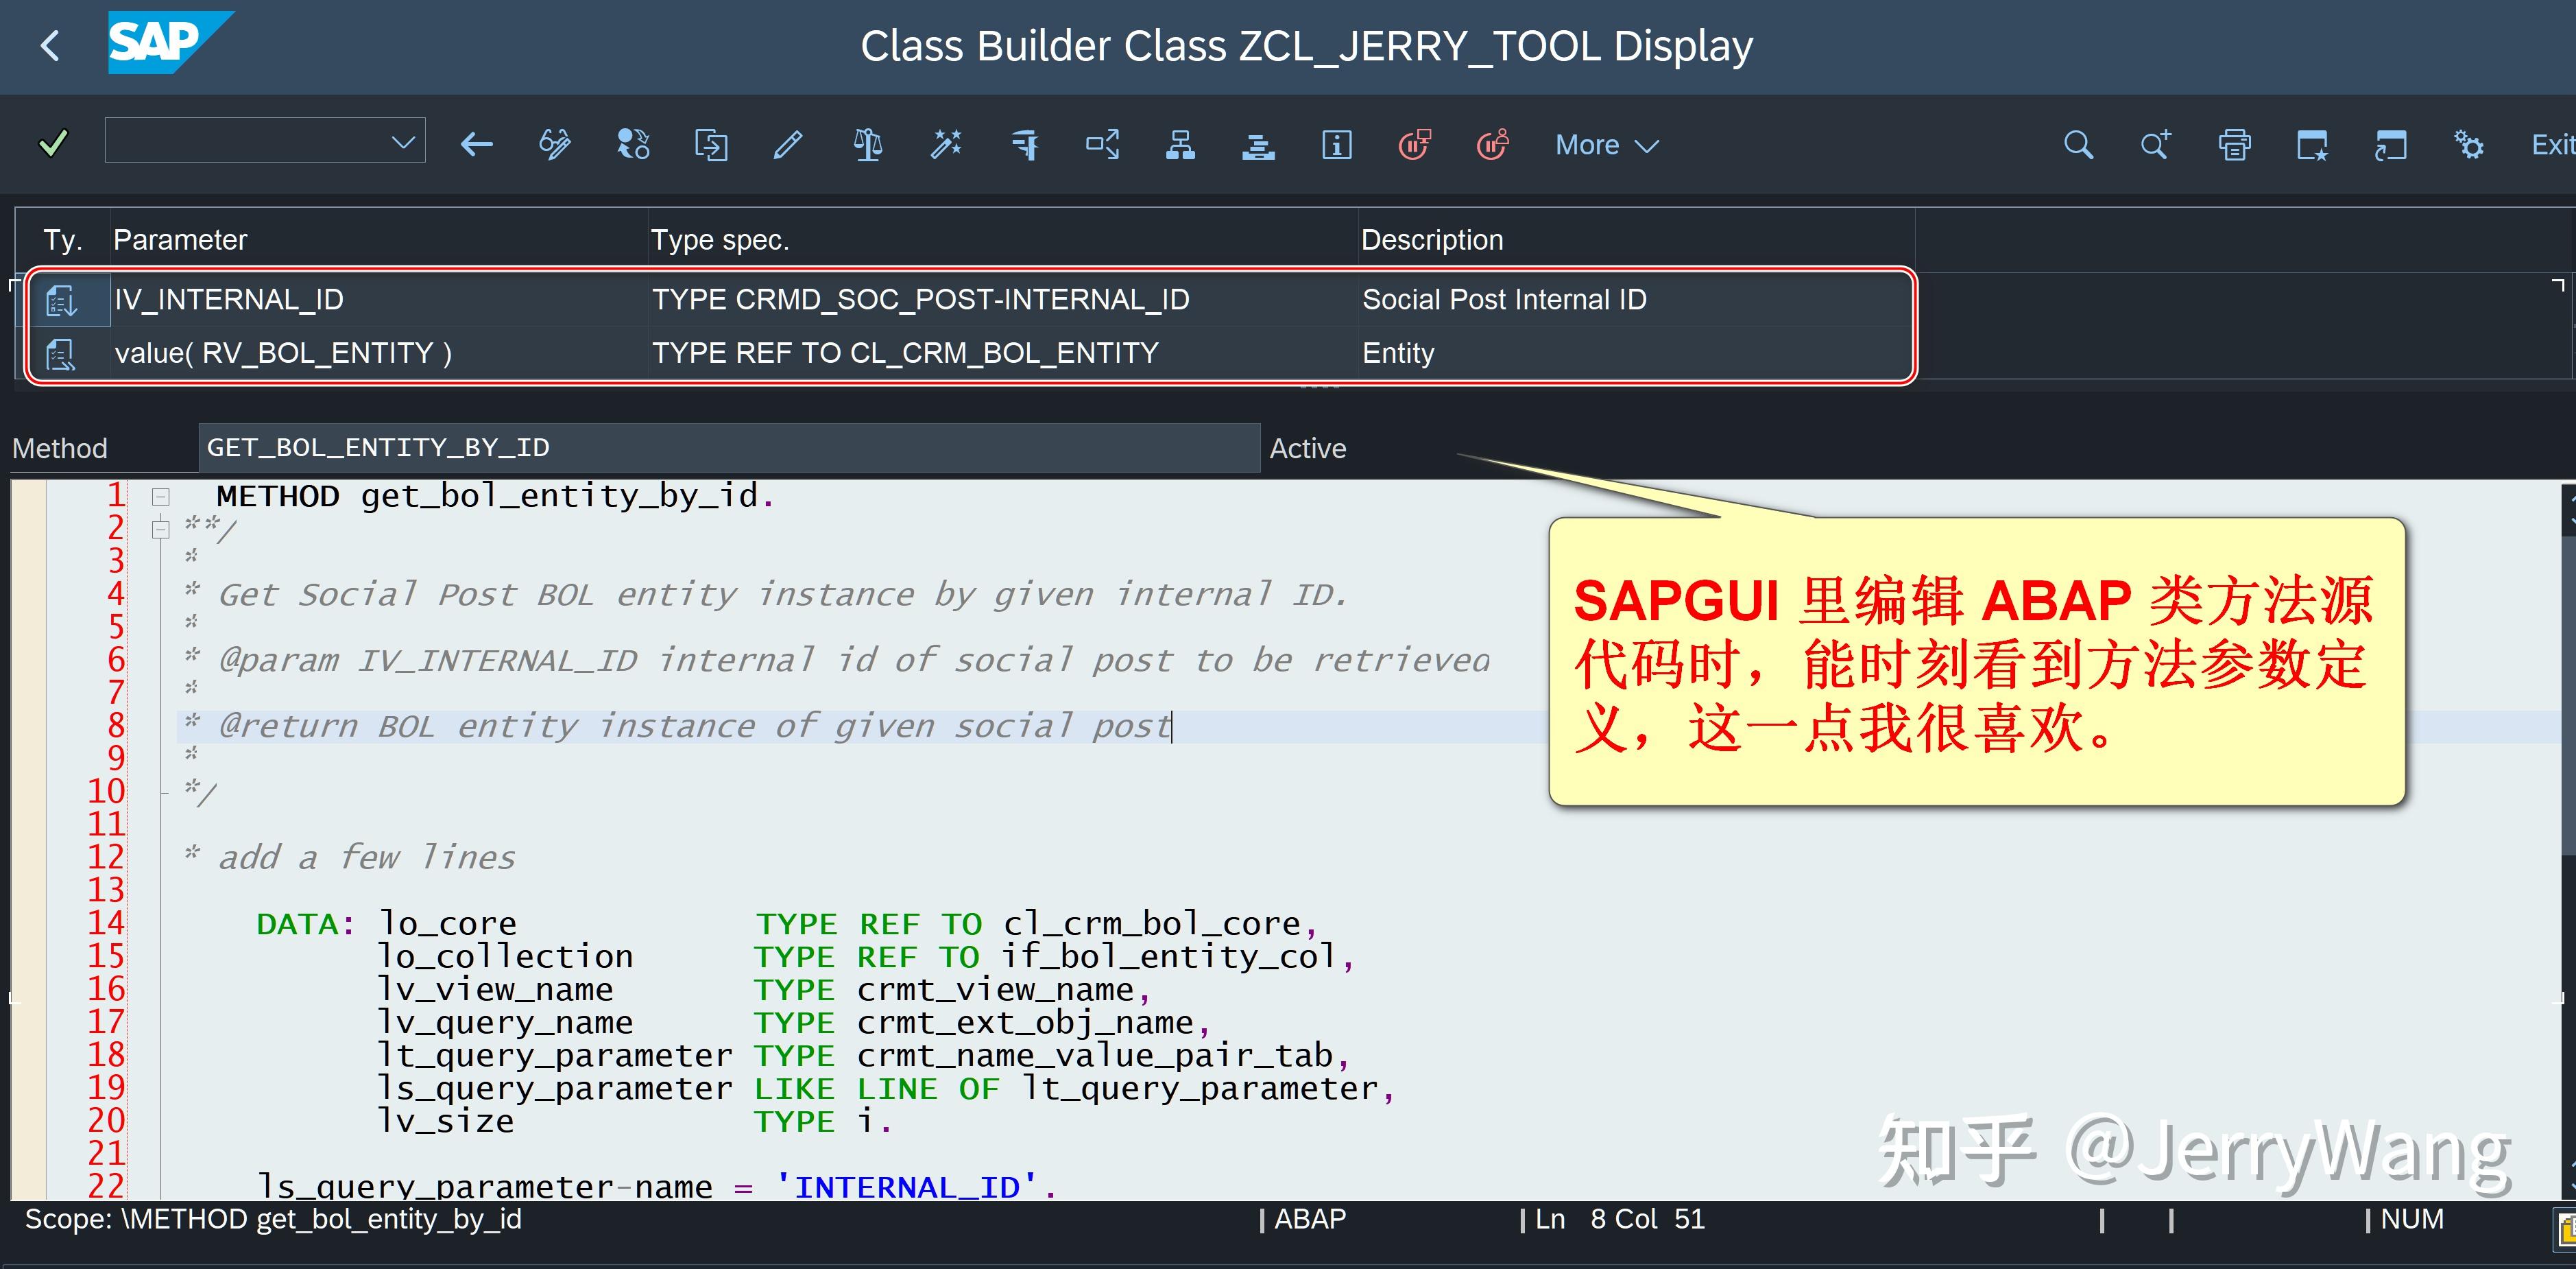Screen dimensions: 2576x1269
Task: Click the pattern magic-wand icon
Action: 945,145
